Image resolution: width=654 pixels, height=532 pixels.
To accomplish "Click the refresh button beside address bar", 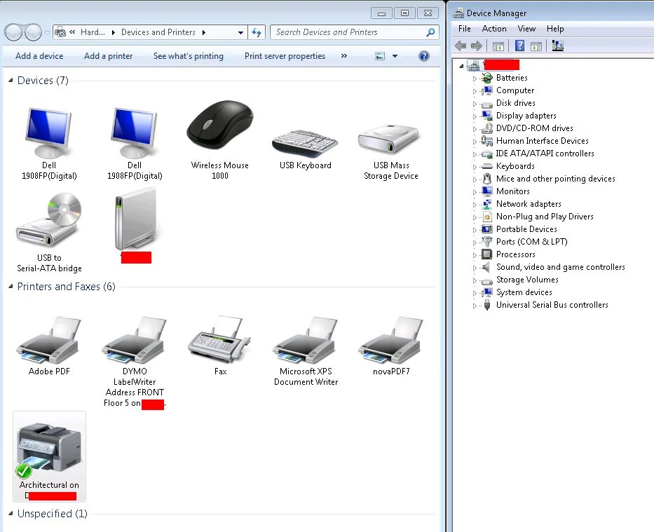I will point(257,32).
